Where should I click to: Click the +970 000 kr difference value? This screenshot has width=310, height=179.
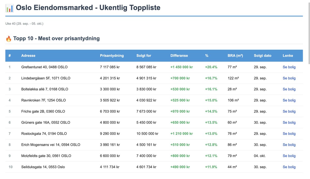point(180,111)
